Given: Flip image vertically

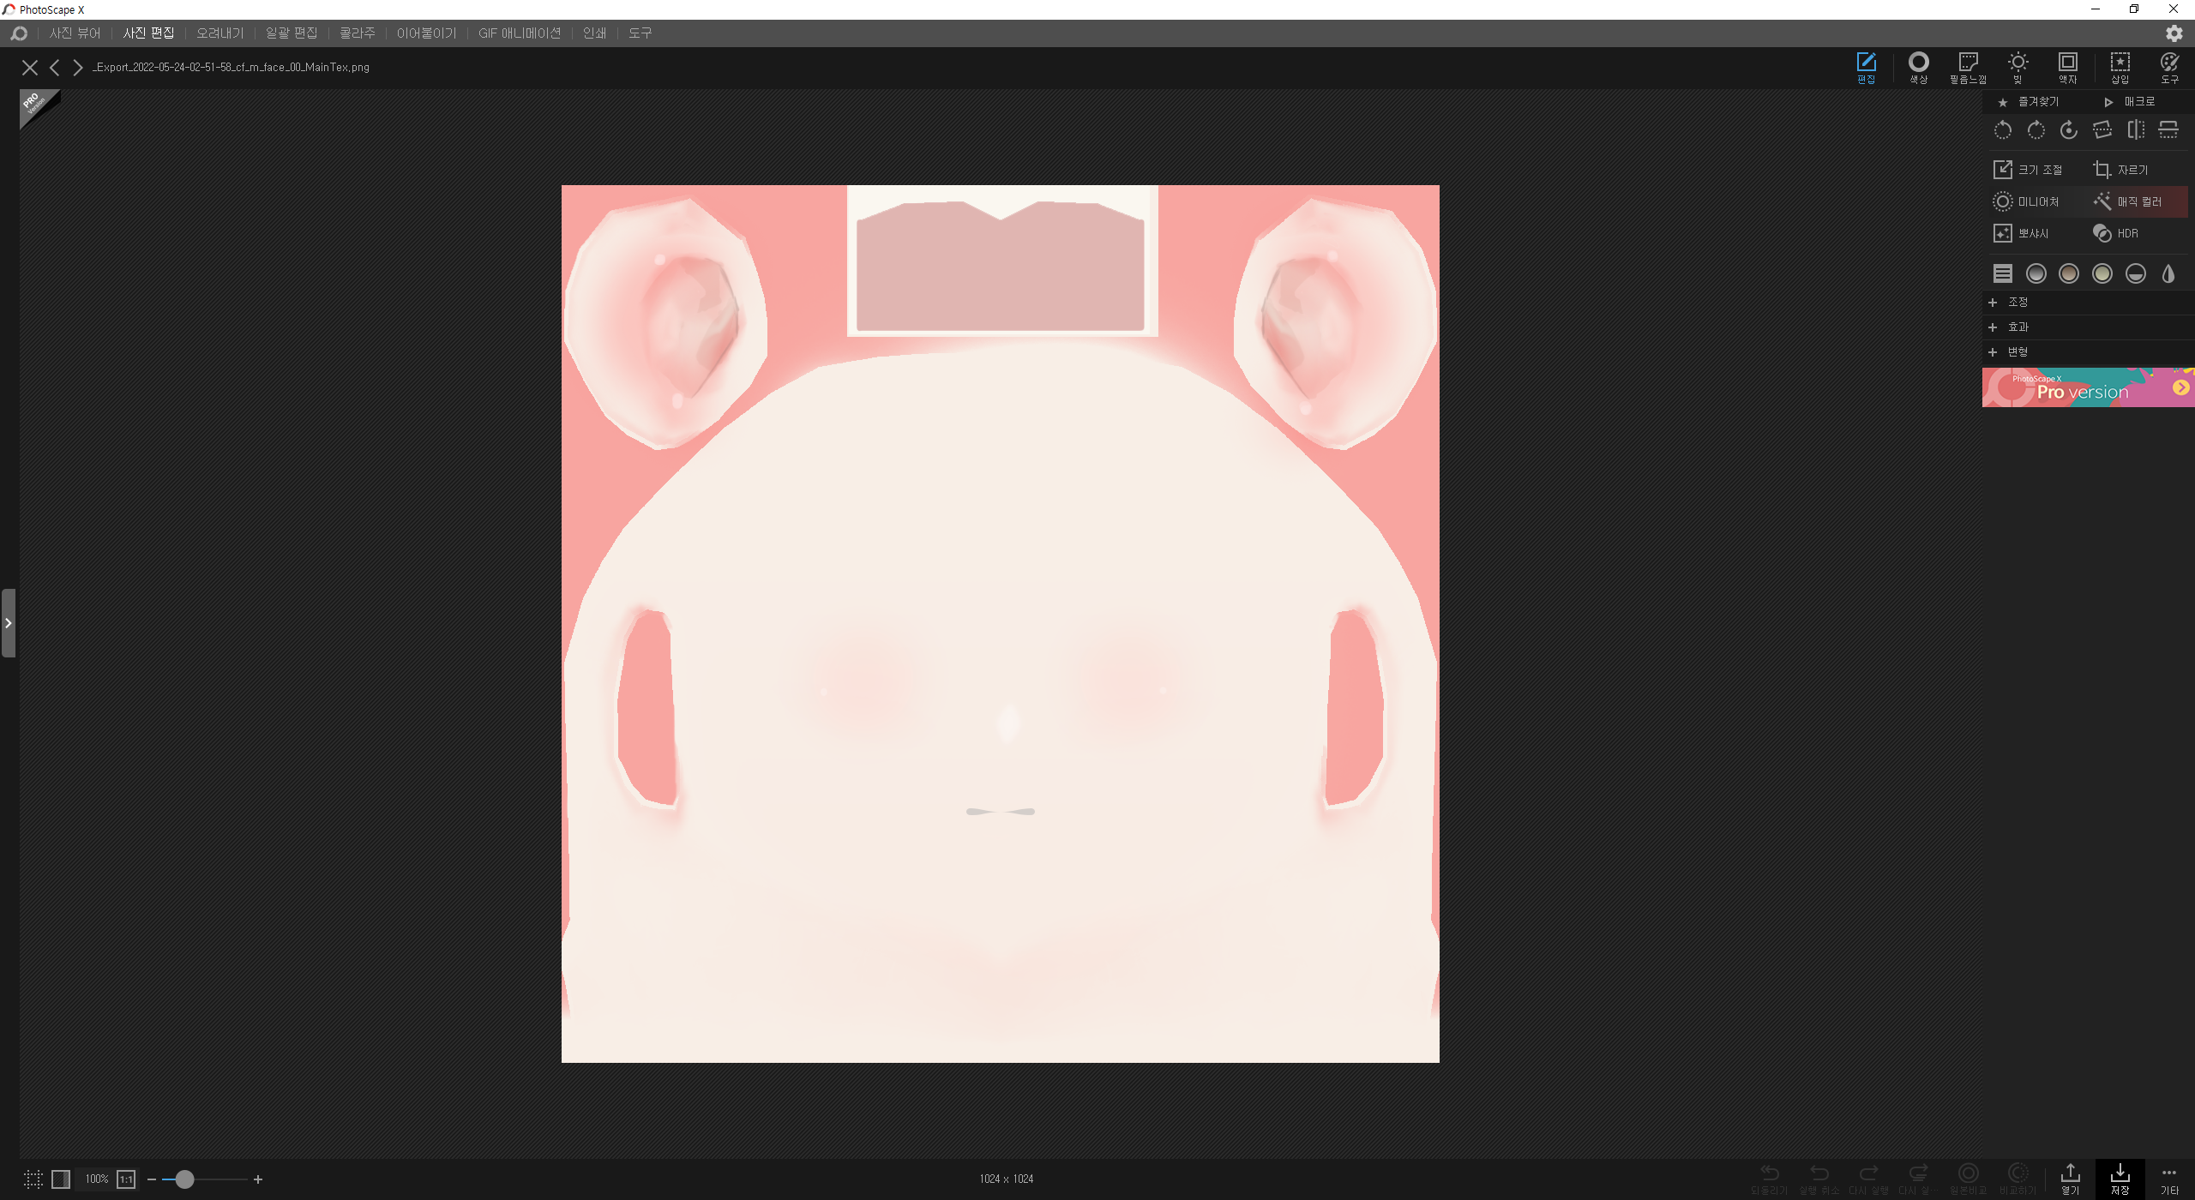Looking at the screenshot, I should click(2168, 130).
